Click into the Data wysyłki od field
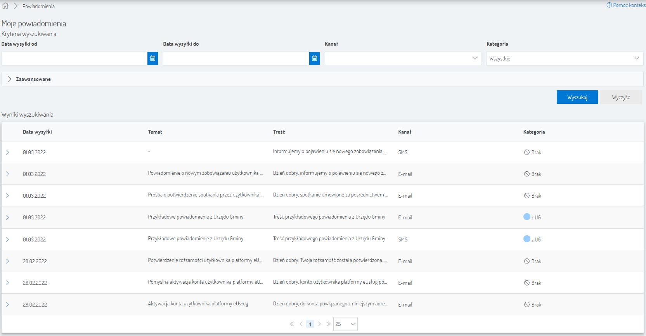Screen dimensions: 646x336 click(x=74, y=59)
